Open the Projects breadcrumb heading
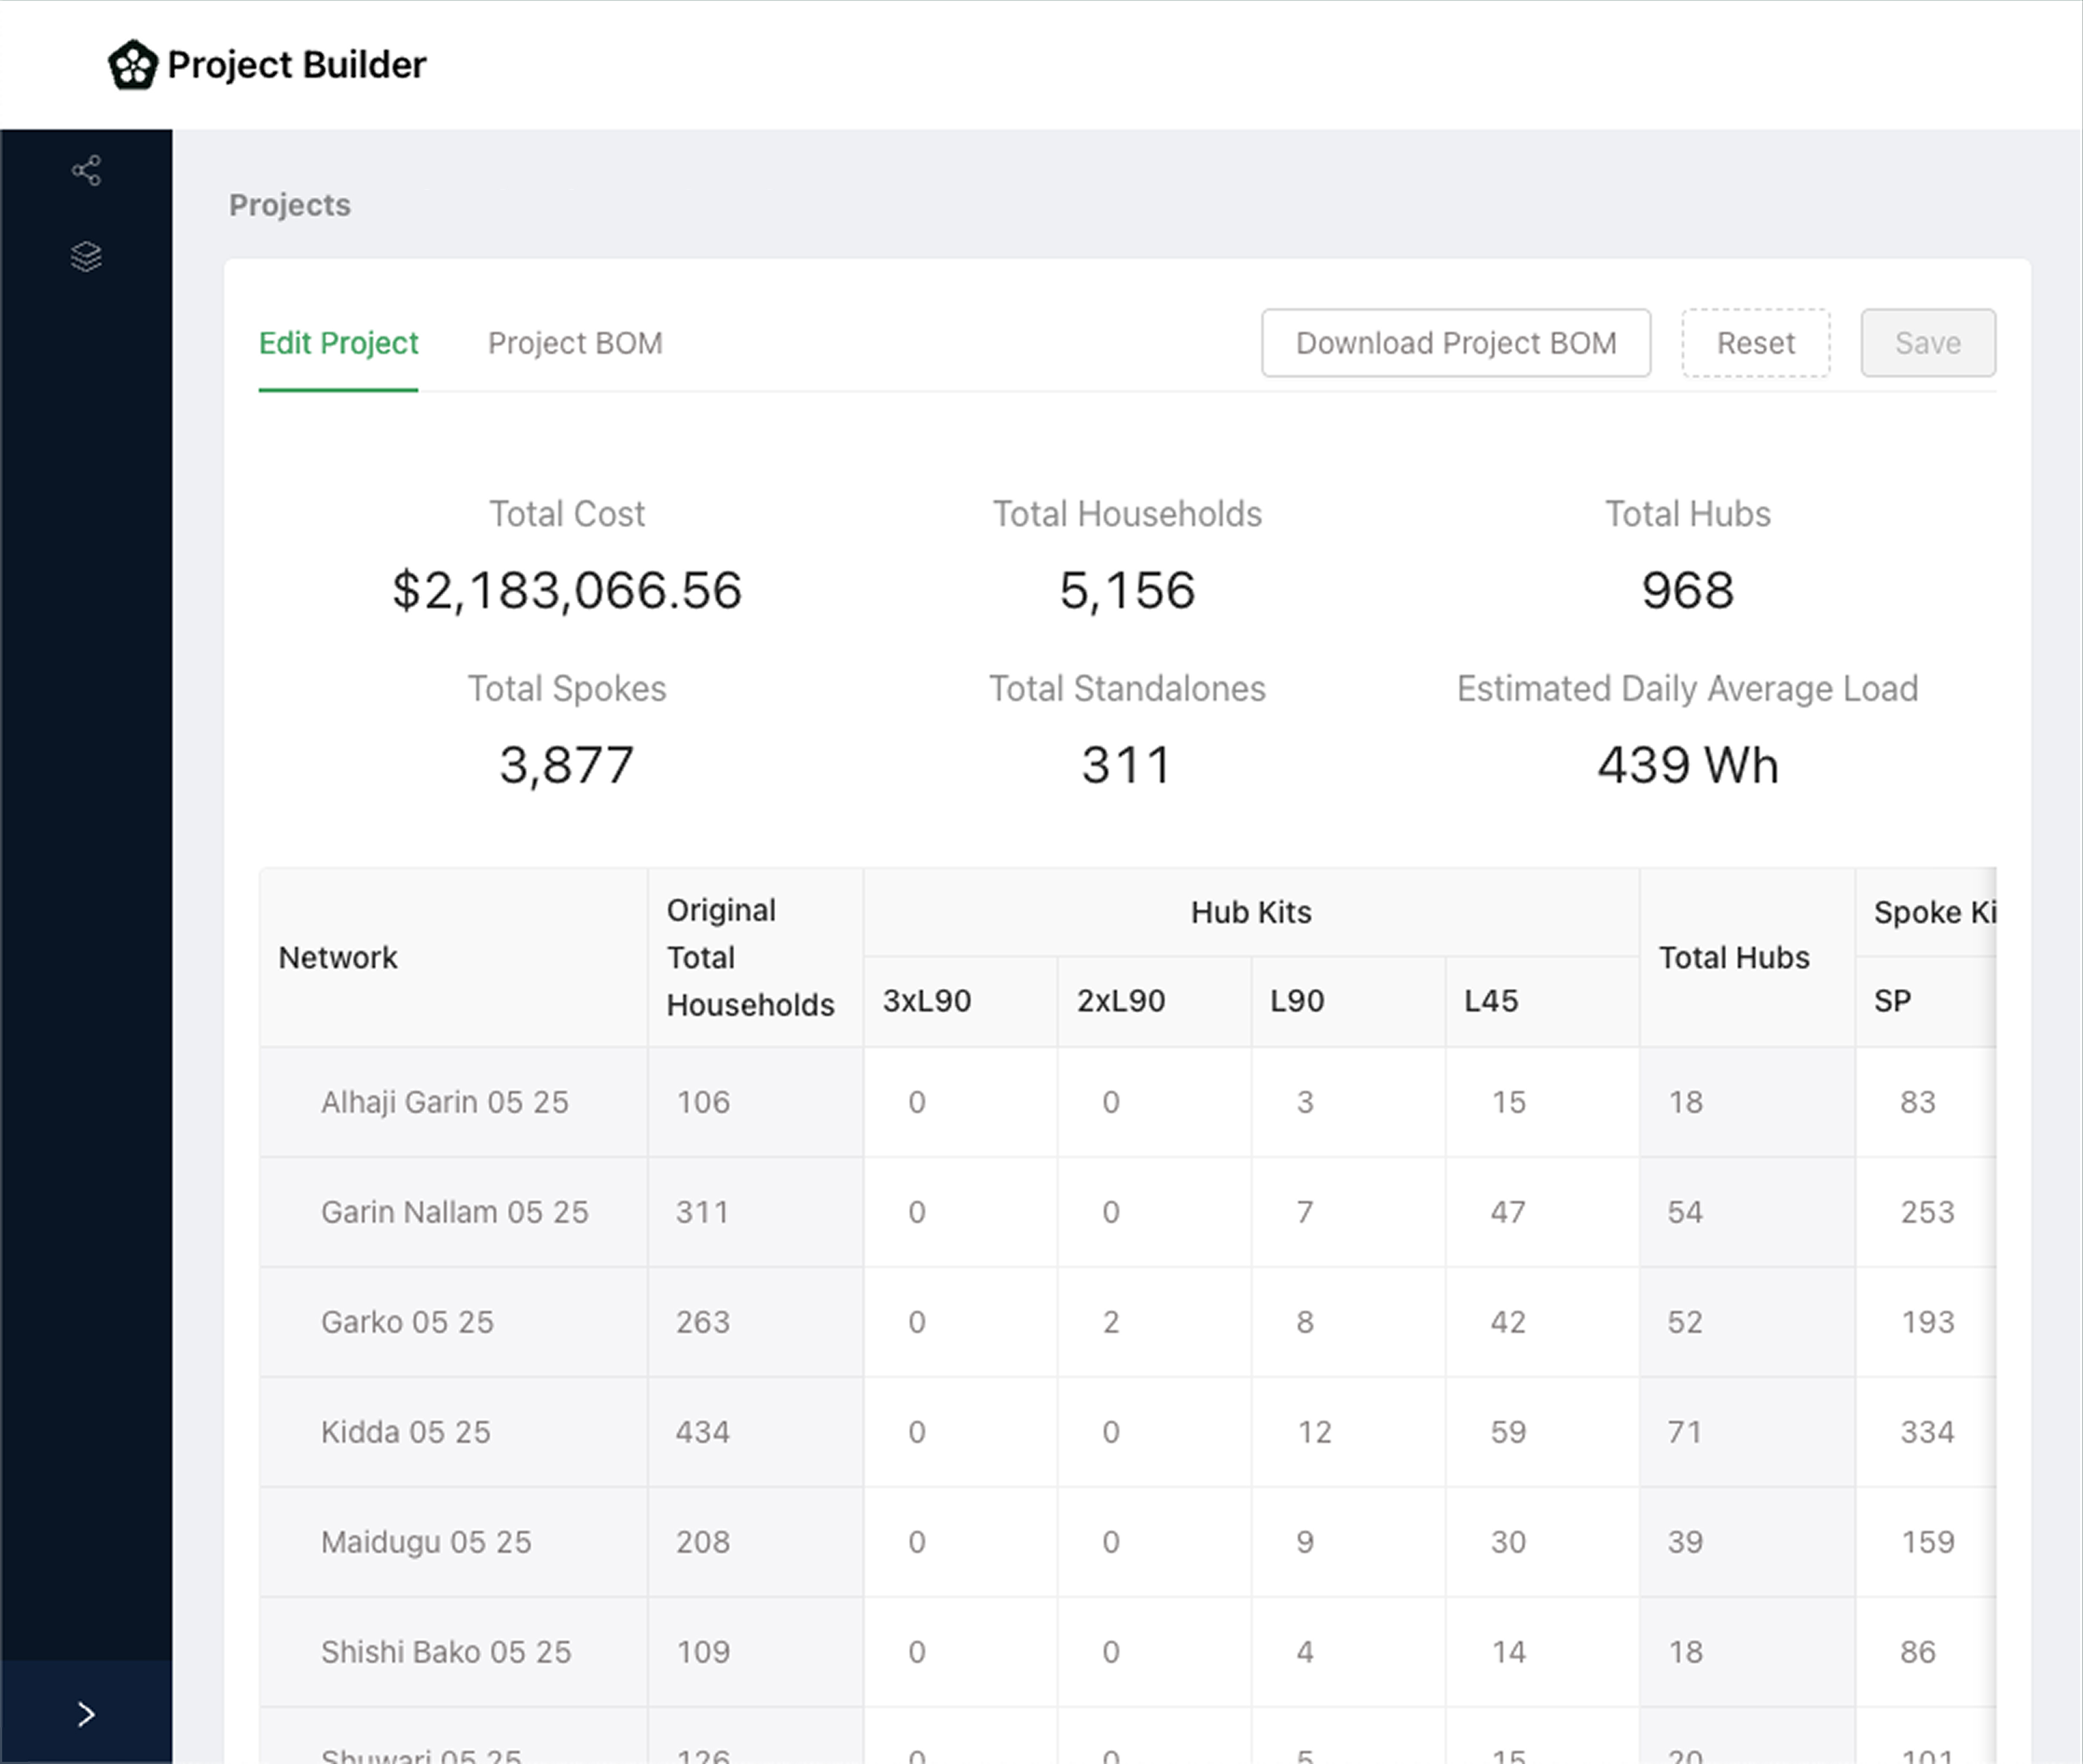Screen dimensions: 2083x1764 (x=290, y=205)
